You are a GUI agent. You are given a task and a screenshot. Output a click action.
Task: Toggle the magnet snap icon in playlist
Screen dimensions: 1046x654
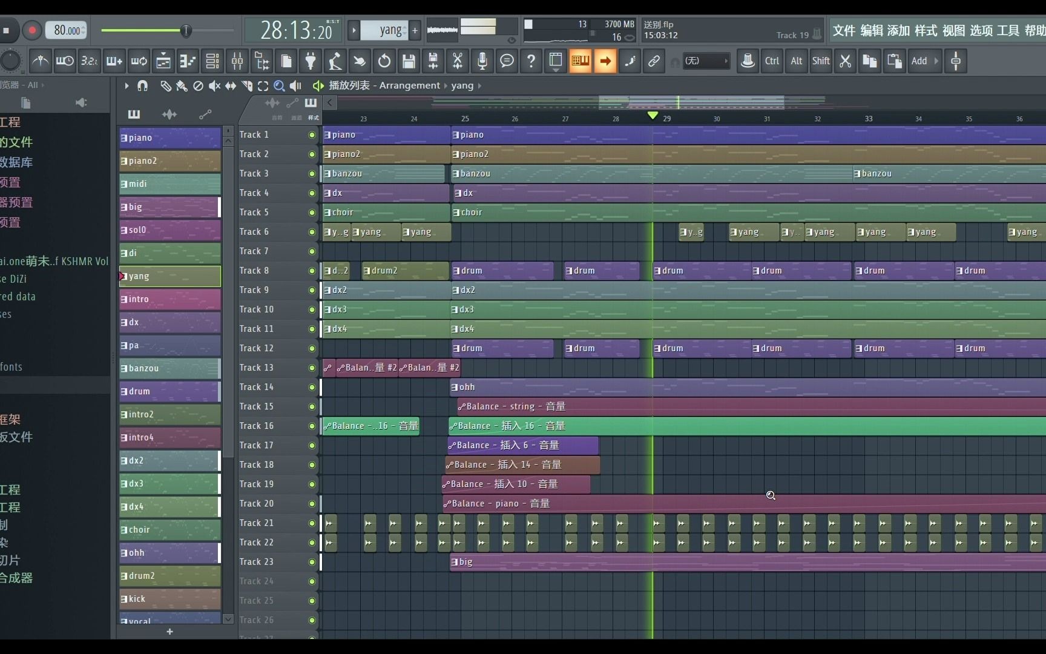pyautogui.click(x=143, y=86)
